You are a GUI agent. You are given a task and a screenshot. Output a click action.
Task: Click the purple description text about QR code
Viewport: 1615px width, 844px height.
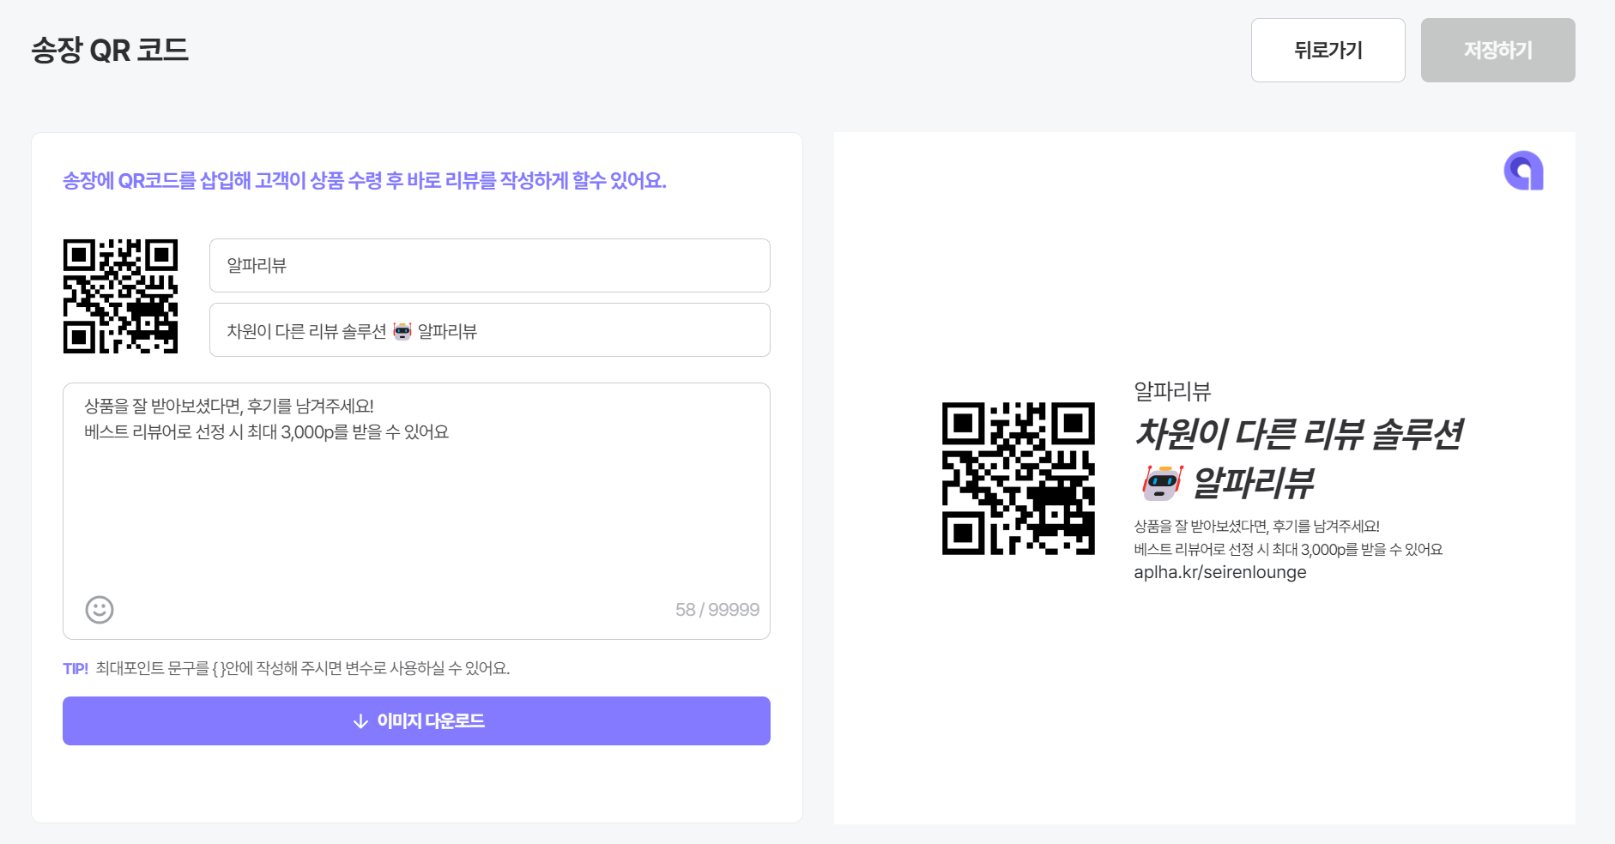click(x=365, y=181)
